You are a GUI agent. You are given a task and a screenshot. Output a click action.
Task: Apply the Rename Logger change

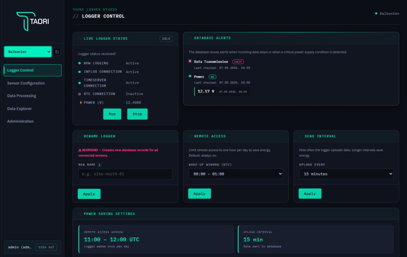click(x=89, y=194)
